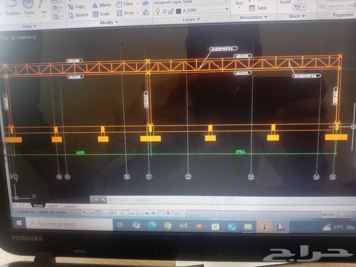This screenshot has width=356, height=267.
Task: Select the Copy tool in Modify panel
Action: tap(76, 6)
